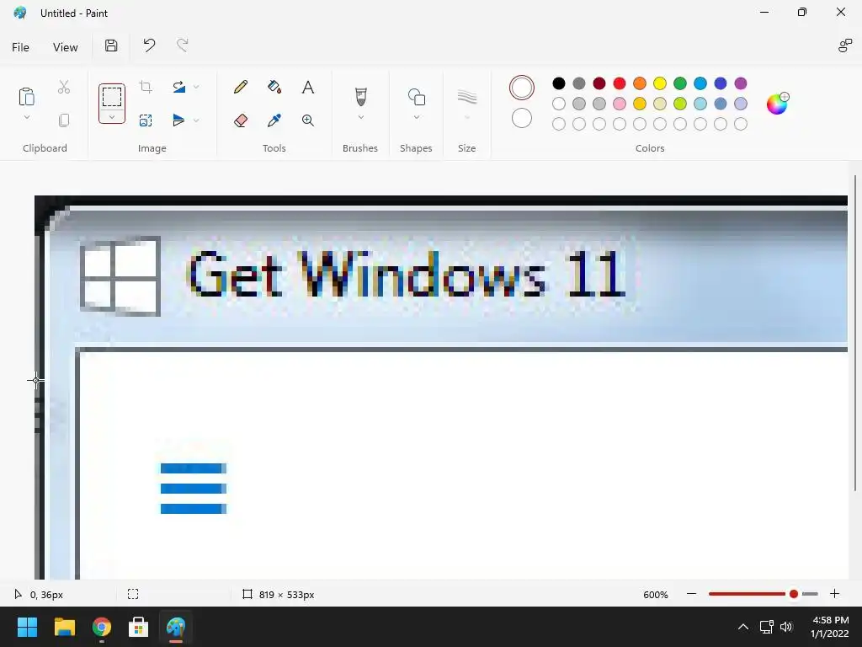862x647 pixels.
Task: Click the Paint taskbar icon
Action: pos(176,627)
